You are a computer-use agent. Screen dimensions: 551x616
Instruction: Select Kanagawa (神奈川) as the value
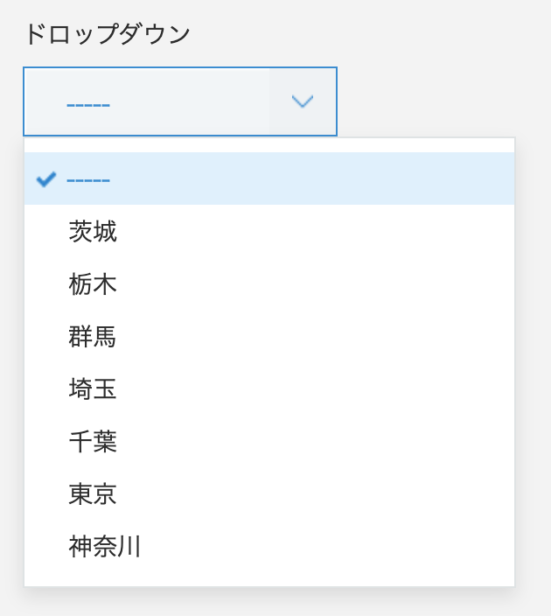(105, 547)
